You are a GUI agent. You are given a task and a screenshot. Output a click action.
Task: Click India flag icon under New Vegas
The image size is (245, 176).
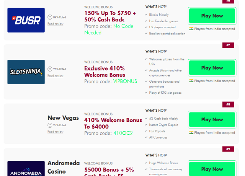click(x=191, y=132)
